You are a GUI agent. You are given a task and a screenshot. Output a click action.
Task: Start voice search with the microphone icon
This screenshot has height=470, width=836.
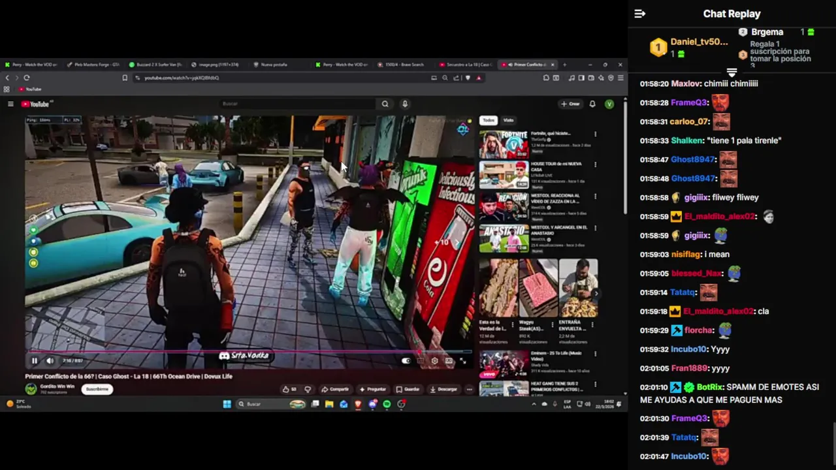[x=405, y=104]
